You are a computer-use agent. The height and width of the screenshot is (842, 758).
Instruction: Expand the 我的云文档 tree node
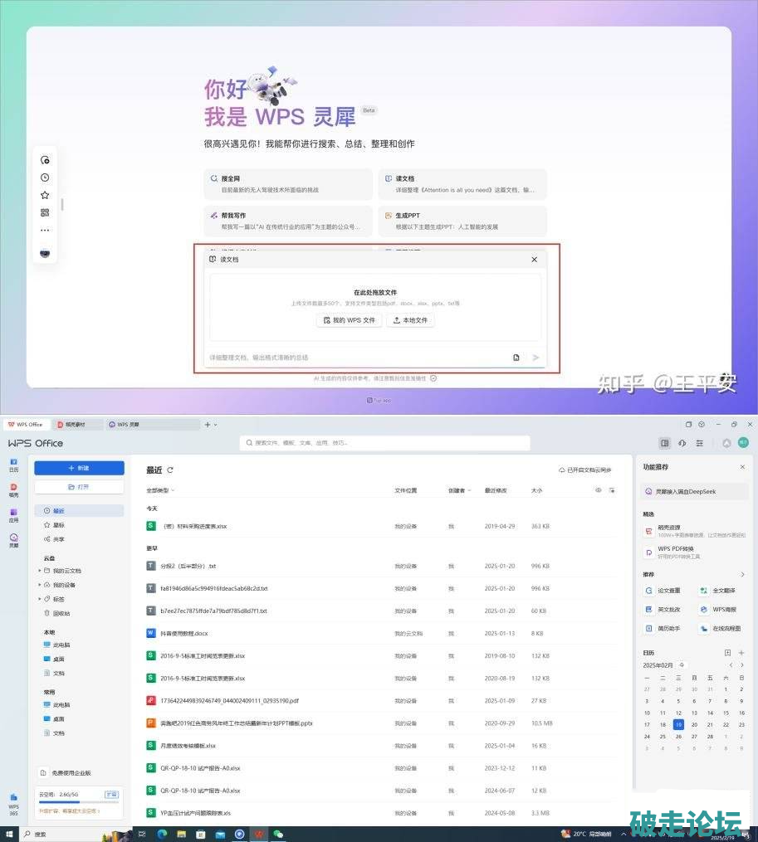click(x=39, y=571)
